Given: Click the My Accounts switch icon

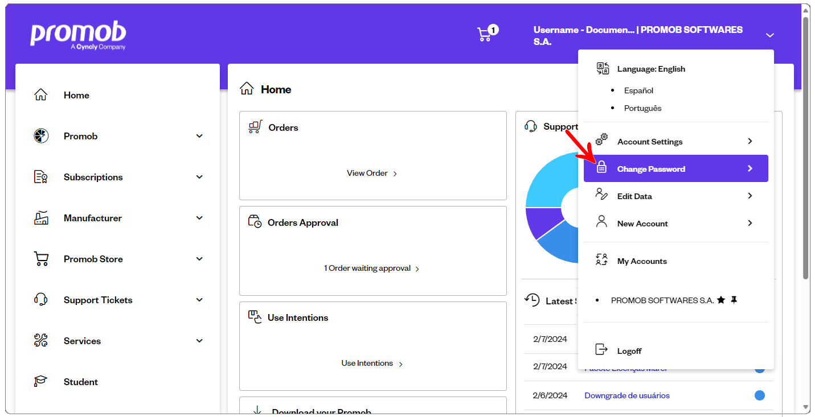Looking at the screenshot, I should click(x=601, y=260).
